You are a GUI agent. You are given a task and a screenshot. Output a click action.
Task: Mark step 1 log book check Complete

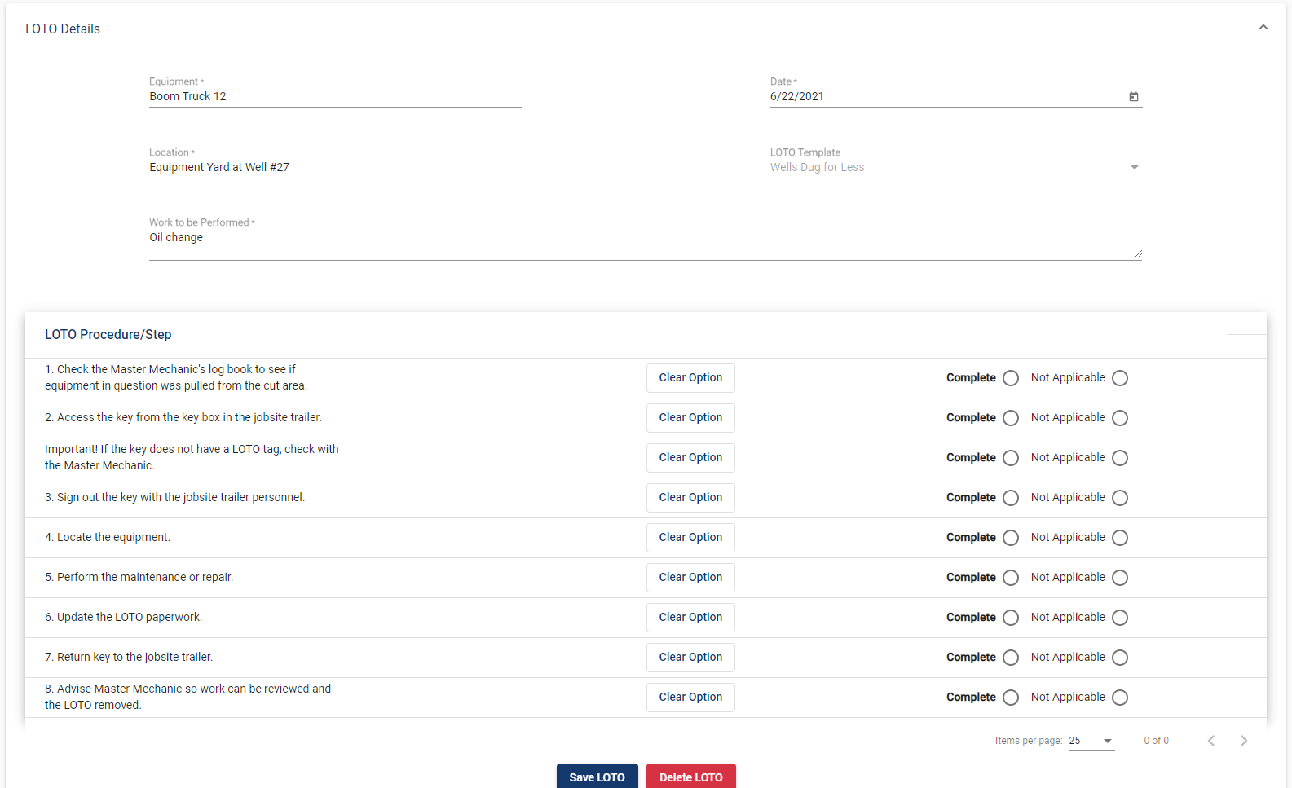[x=1011, y=378]
